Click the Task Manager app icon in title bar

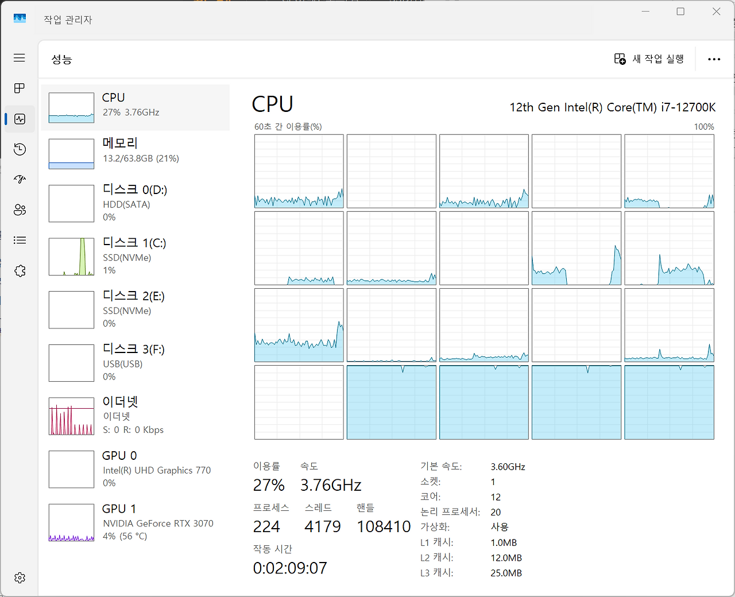[x=20, y=19]
